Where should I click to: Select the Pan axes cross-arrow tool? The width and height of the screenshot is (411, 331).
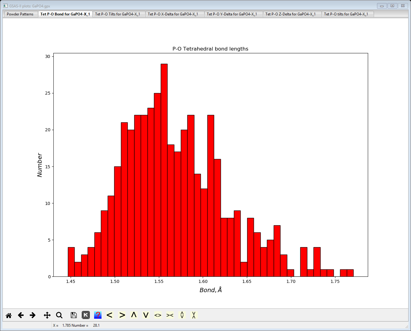pos(47,315)
